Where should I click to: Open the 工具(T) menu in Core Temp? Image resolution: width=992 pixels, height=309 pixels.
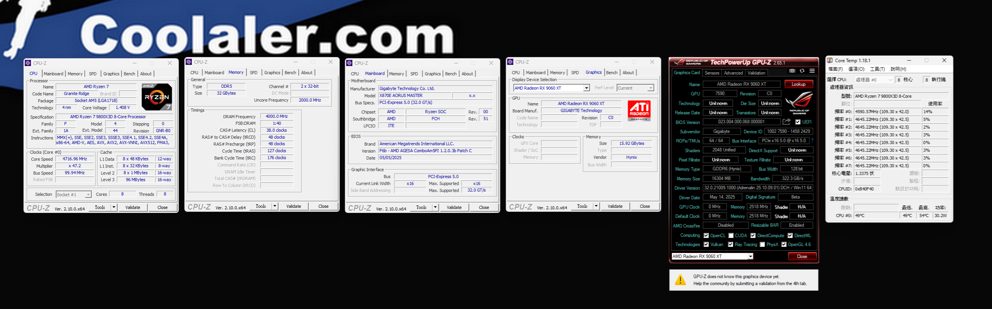coord(878,69)
